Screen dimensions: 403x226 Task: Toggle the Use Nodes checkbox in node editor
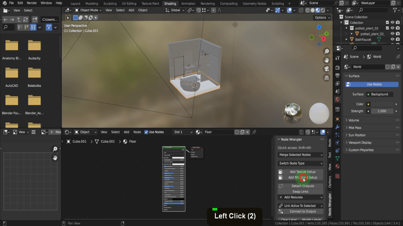(x=146, y=132)
